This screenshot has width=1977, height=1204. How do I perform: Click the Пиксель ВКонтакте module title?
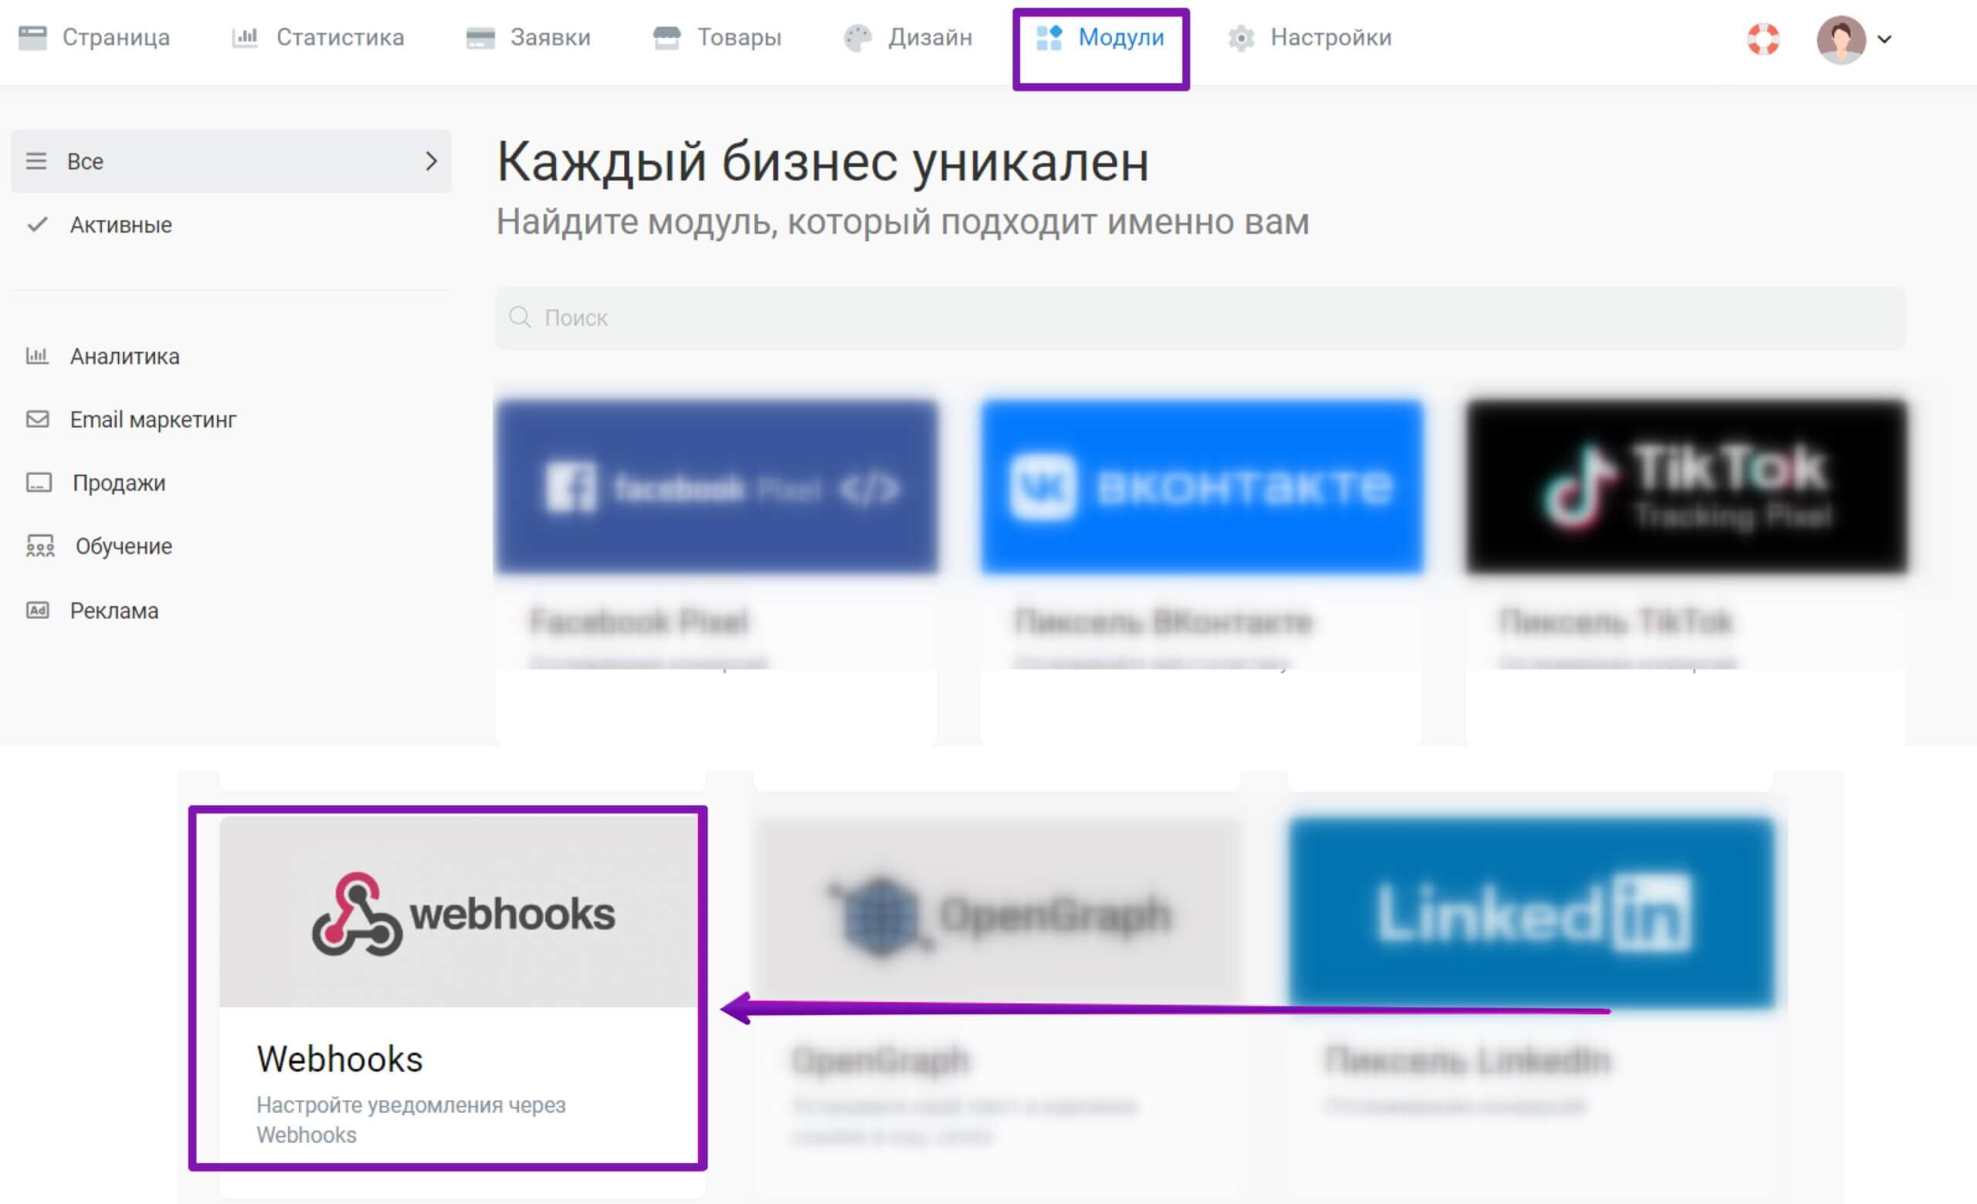[x=1163, y=622]
